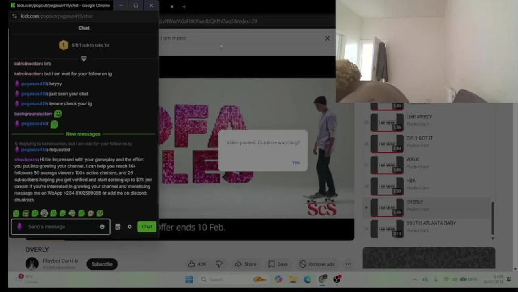Click the Gift 1 sub to take 1st text
Image resolution: width=518 pixels, height=292 pixels.
(90, 45)
